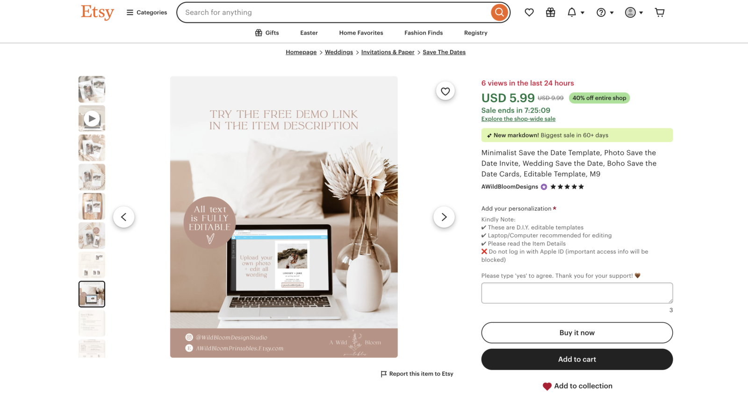Show next product image arrow

(444, 217)
